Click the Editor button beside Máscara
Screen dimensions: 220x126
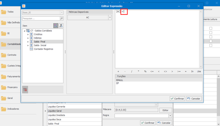point(165,110)
